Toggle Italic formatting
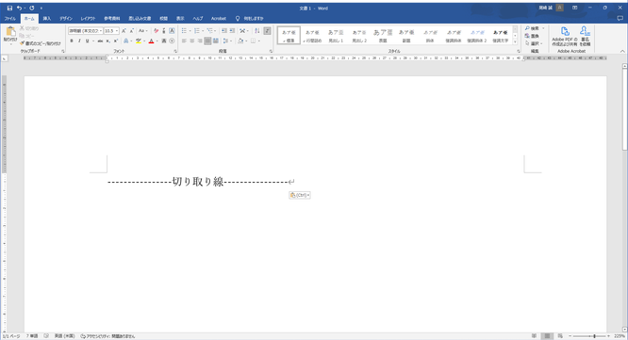628x340 pixels. click(x=79, y=40)
